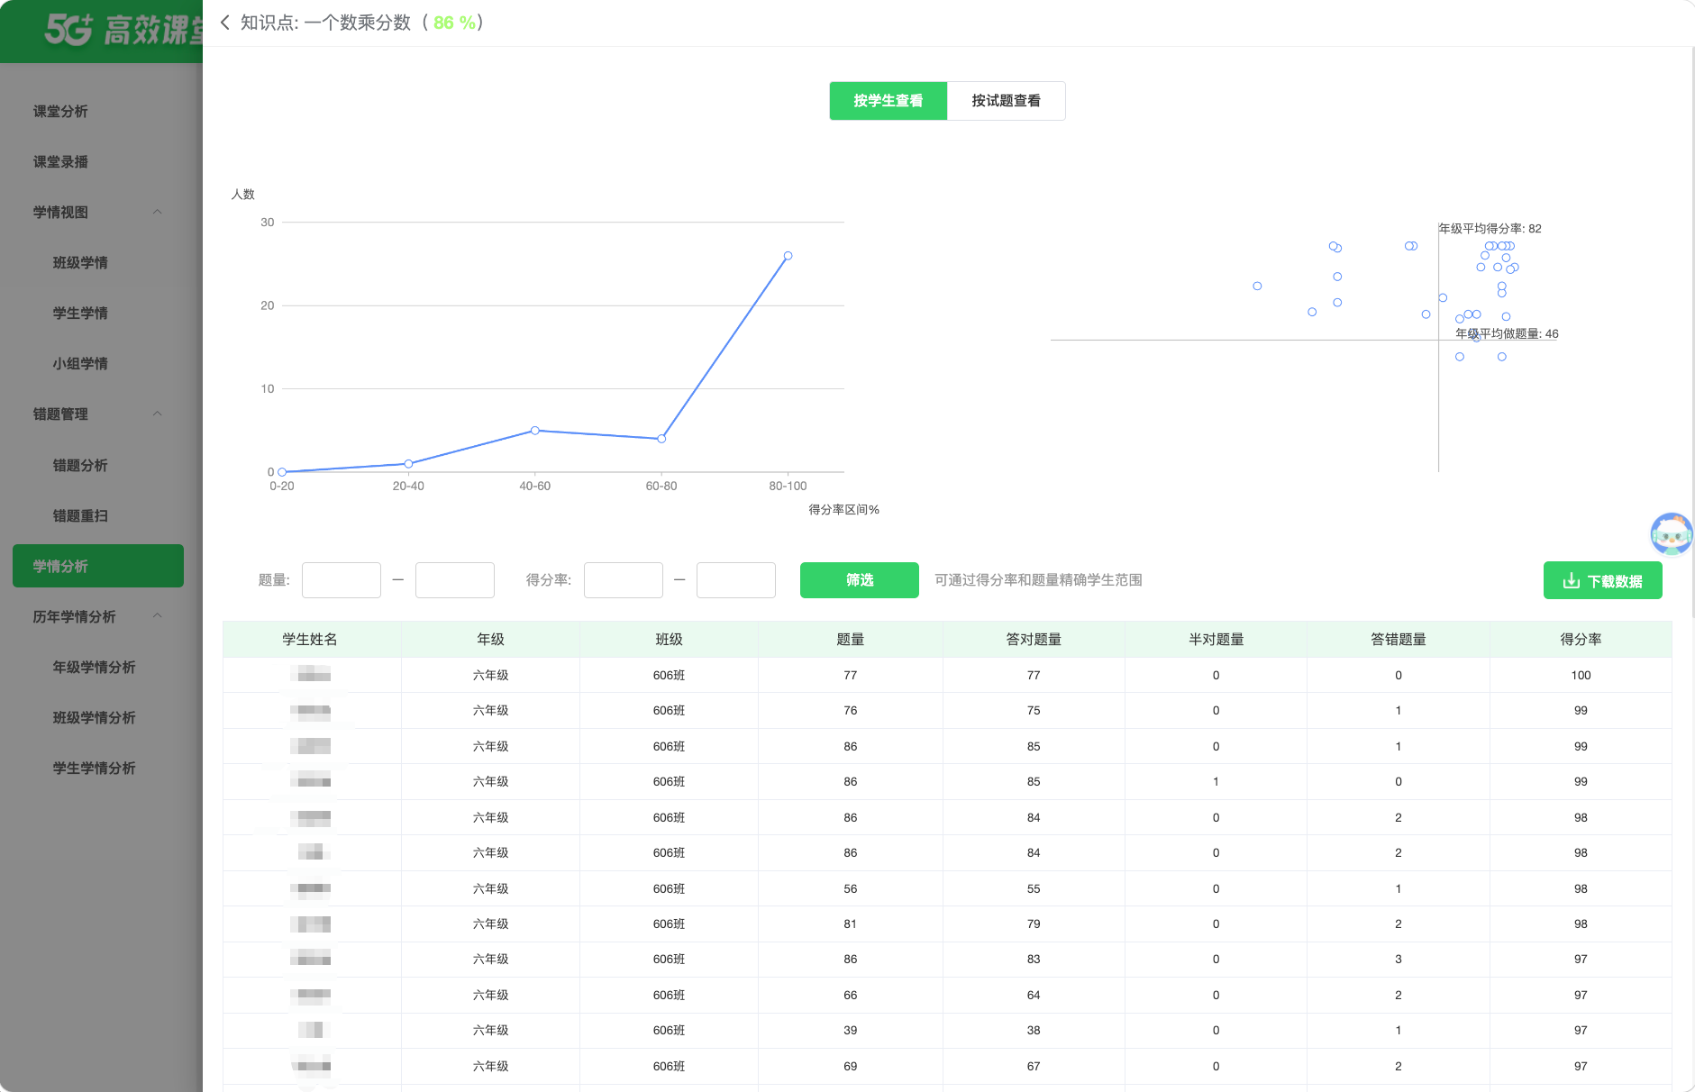Viewport: 1695px width, 1092px height.
Task: Select 学情分析 in the sidebar
Action: pyautogui.click(x=98, y=566)
